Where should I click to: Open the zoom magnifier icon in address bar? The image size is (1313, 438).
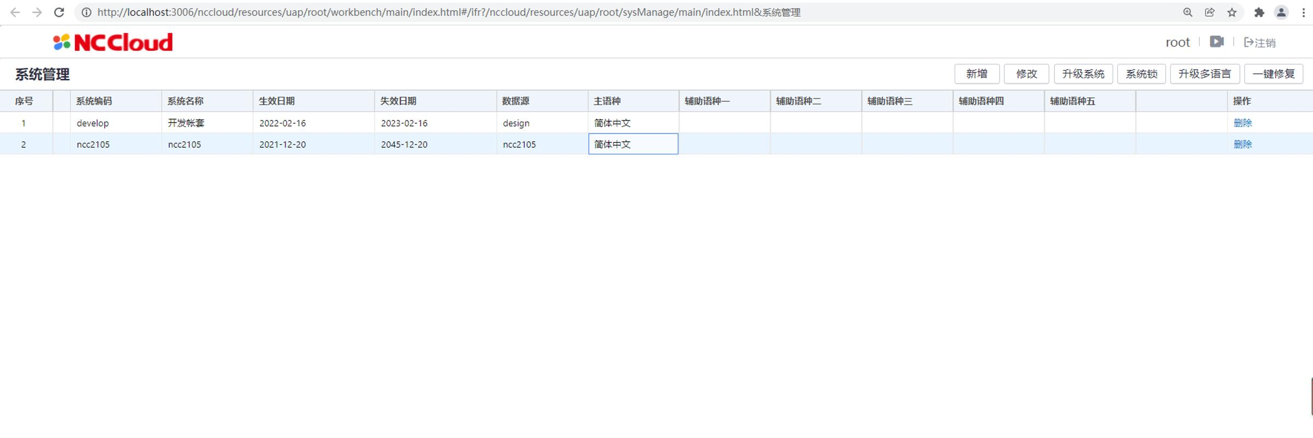pyautogui.click(x=1188, y=12)
